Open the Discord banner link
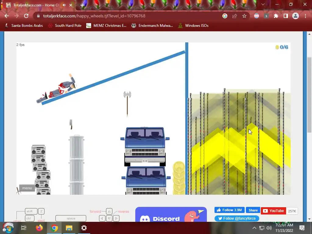The height and width of the screenshot is (234, 312). (171, 214)
